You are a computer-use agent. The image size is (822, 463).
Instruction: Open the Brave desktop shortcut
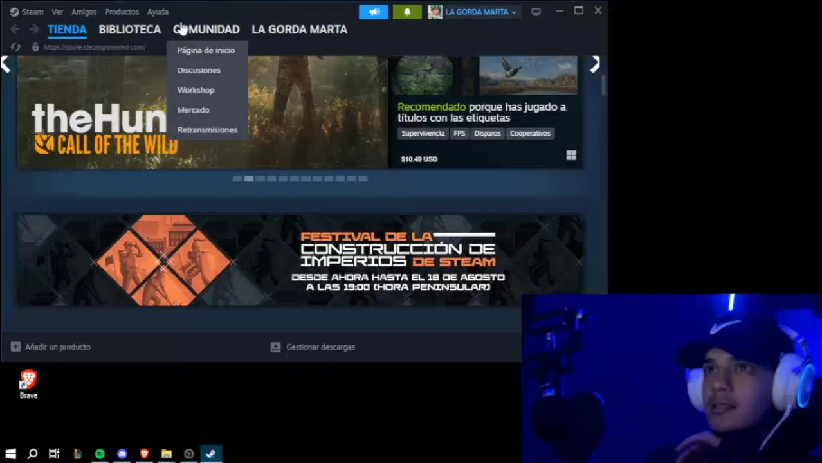point(28,384)
